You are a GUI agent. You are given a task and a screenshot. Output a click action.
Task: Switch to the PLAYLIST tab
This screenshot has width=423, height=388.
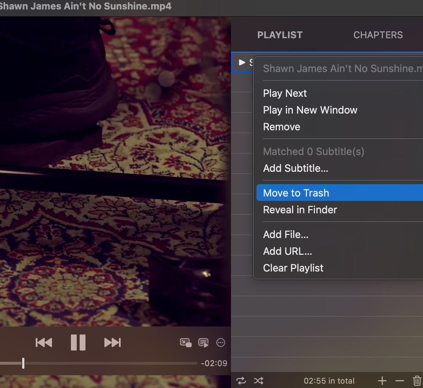[280, 35]
